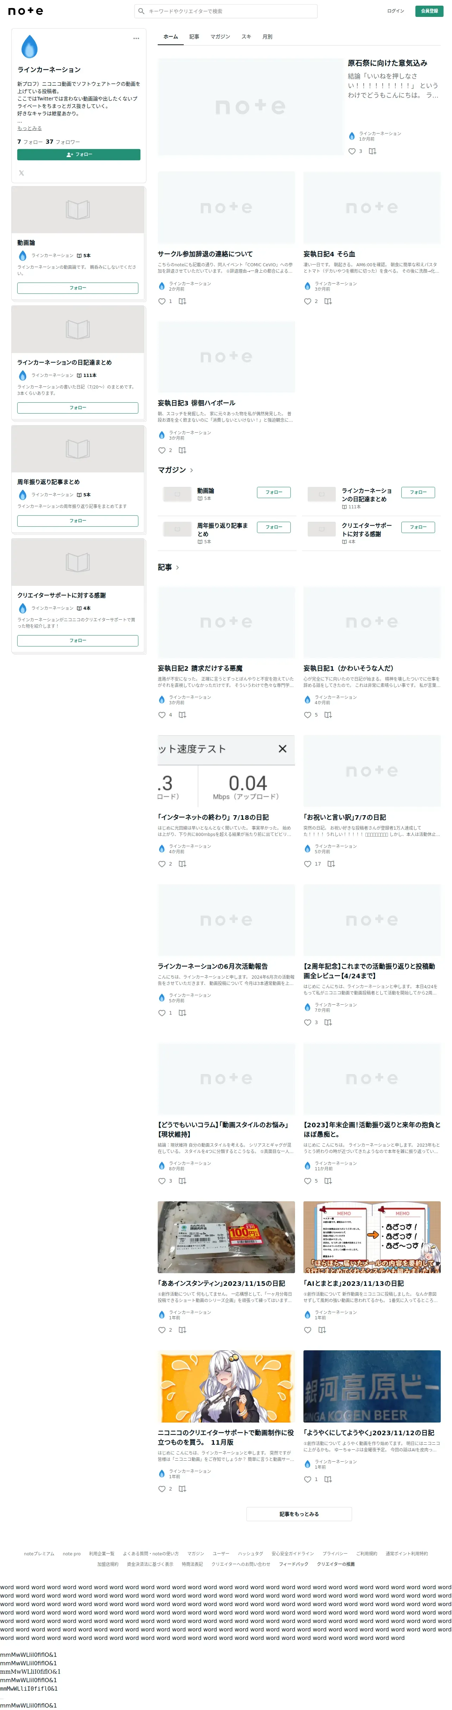Screen dimensions: 452x1710
Task: Open footer link noteプレミアム
Action: tap(39, 1554)
